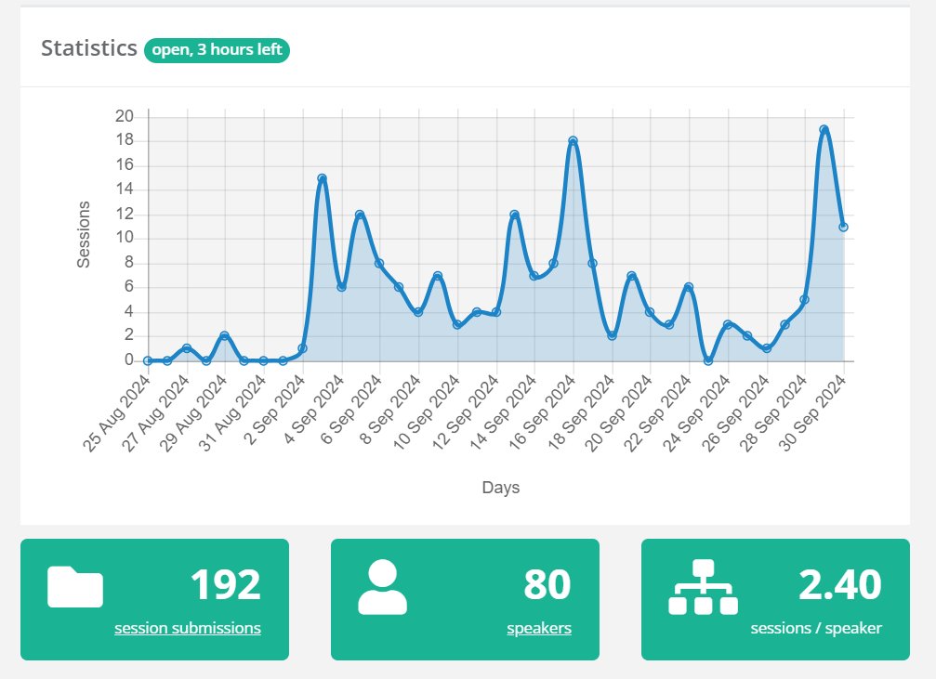936x679 pixels.
Task: Select the 16 Sep data point at 18 sessions
Action: point(573,141)
